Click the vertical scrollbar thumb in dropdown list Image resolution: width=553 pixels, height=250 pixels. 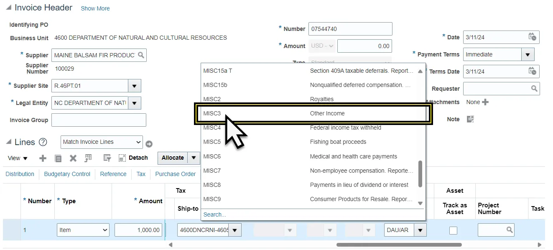pyautogui.click(x=420, y=174)
